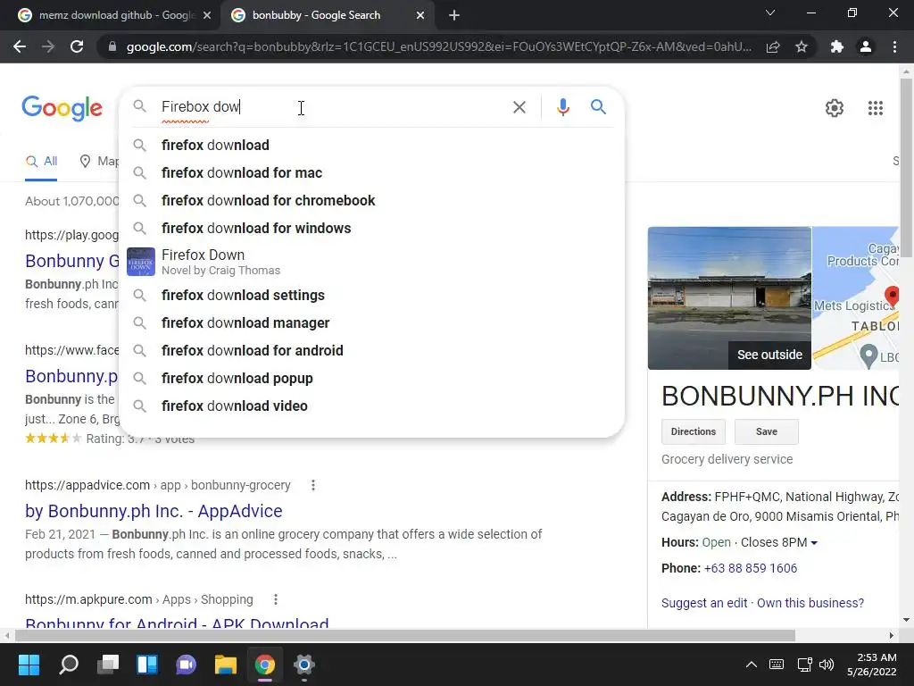Click Suggest an edit link
Image resolution: width=914 pixels, height=686 pixels.
704,603
